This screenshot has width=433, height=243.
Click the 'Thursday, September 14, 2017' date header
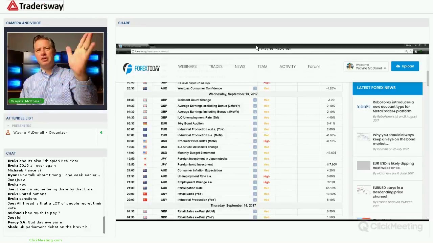(x=233, y=206)
